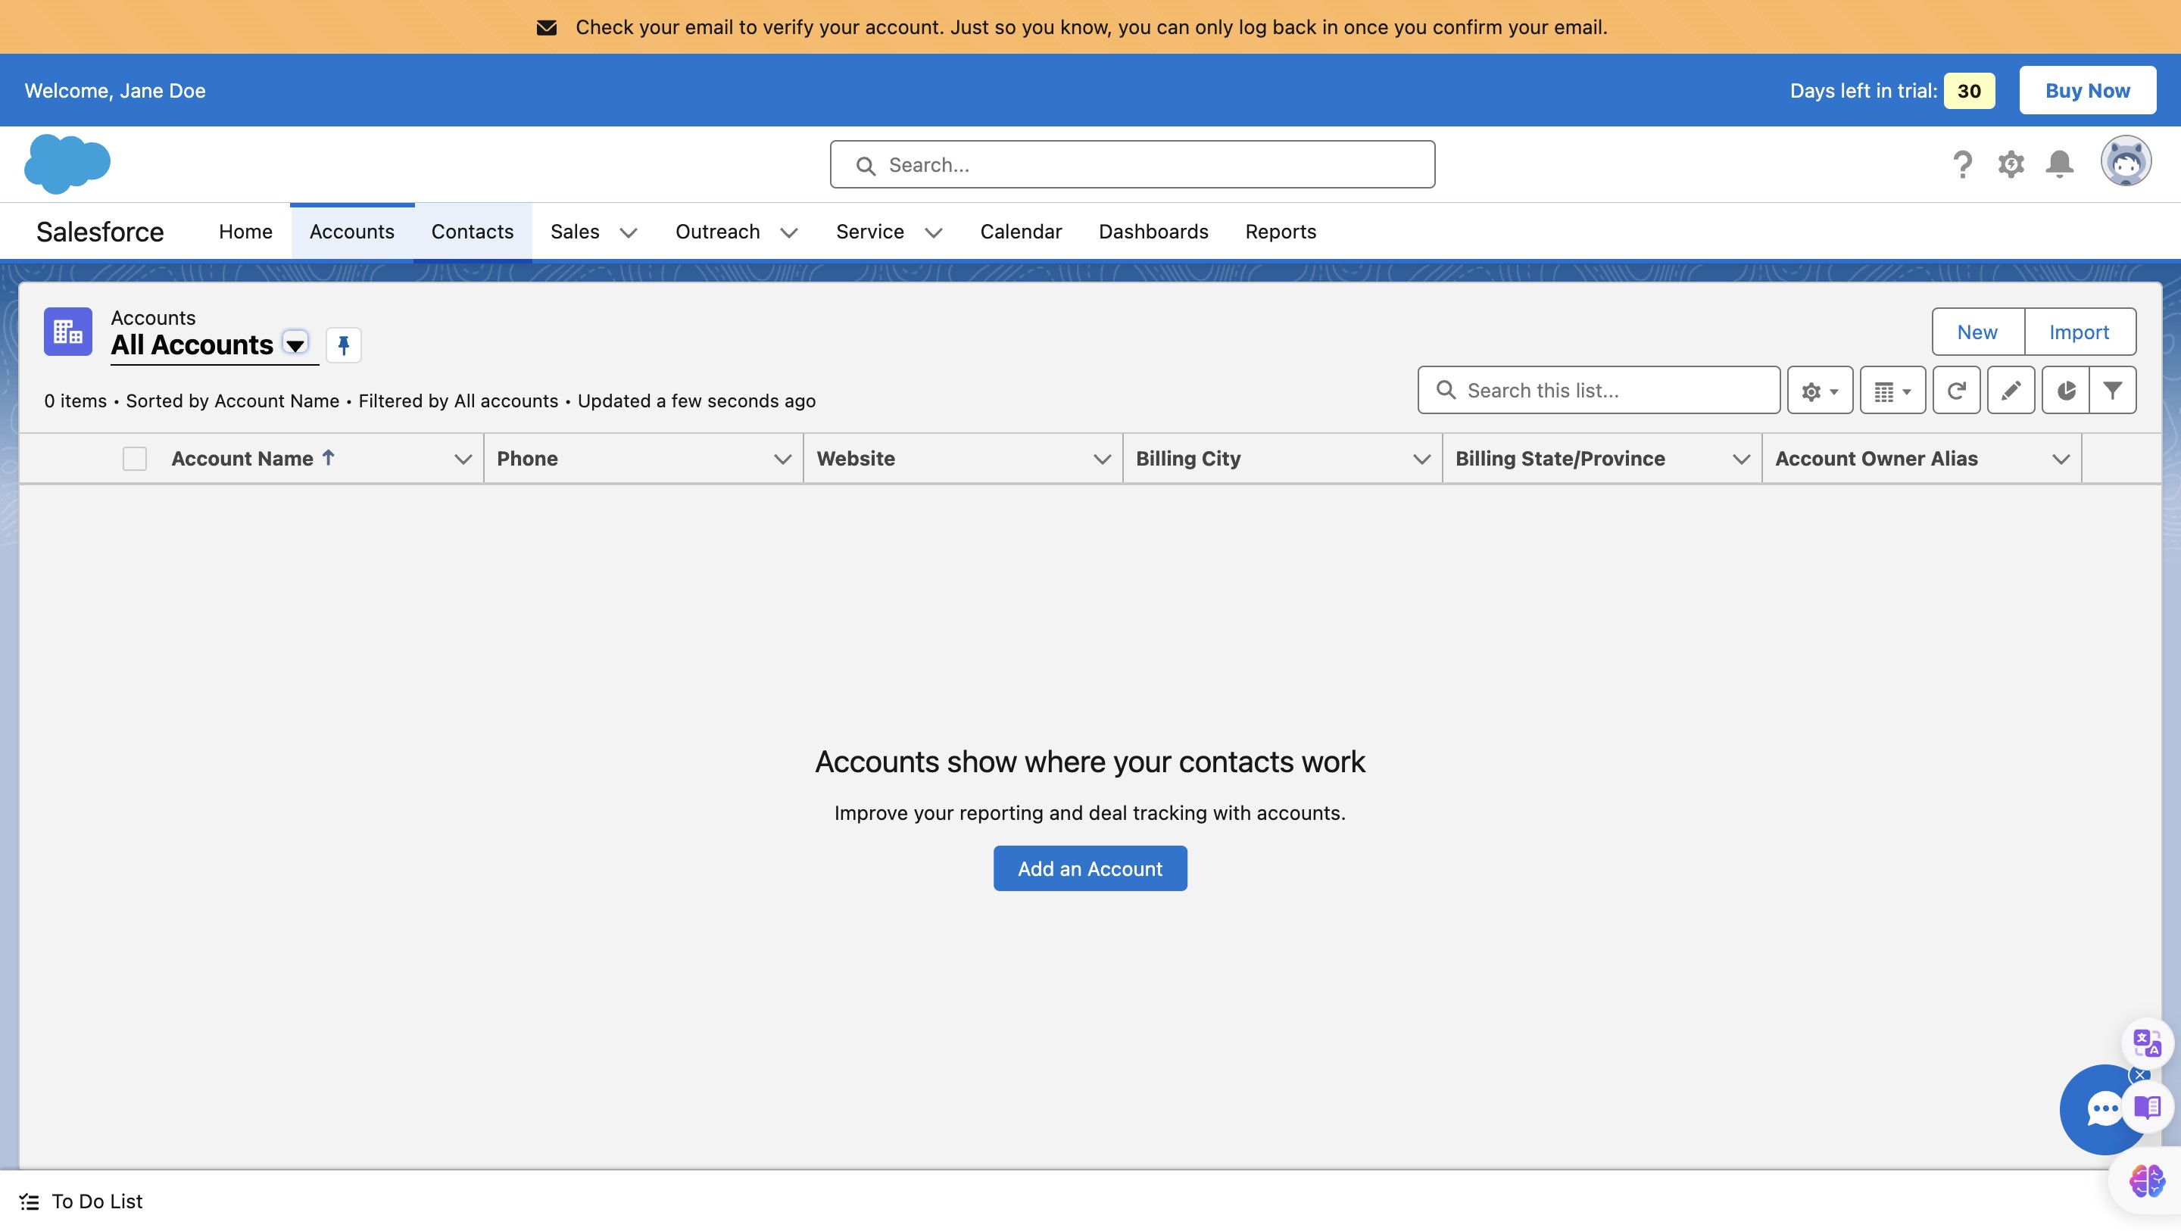Open list view controls gear dropdown

coord(1820,391)
